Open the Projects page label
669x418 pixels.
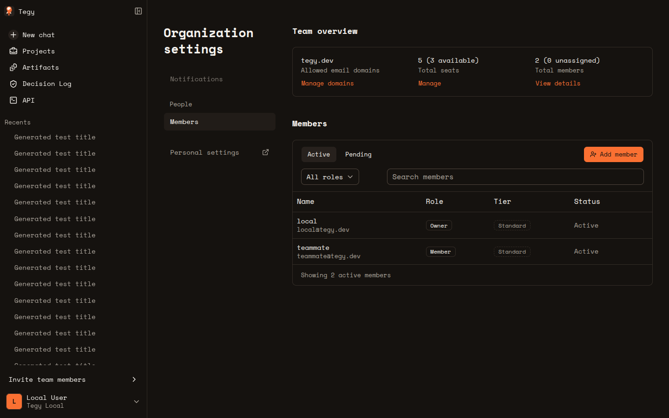(x=39, y=51)
